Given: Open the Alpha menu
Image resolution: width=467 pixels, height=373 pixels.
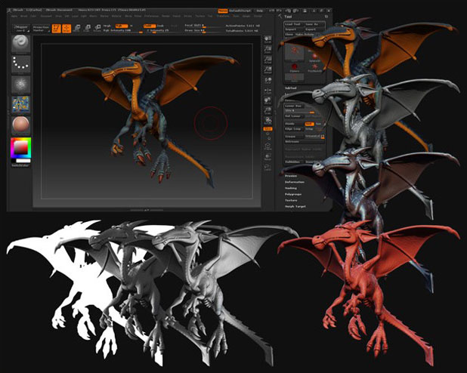Looking at the screenshot, I should 14,16.
